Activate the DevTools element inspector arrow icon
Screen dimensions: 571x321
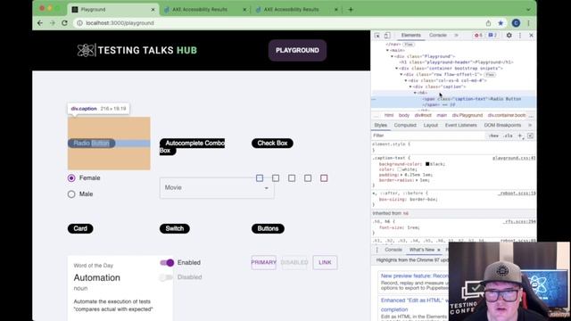[x=377, y=36]
